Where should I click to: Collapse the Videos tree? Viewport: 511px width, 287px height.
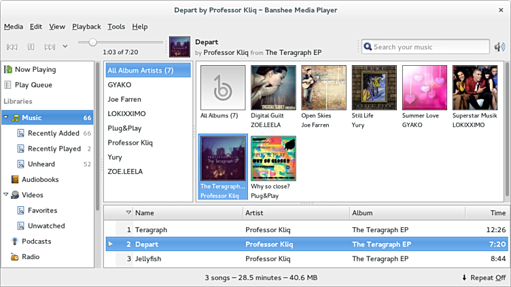(x=6, y=195)
